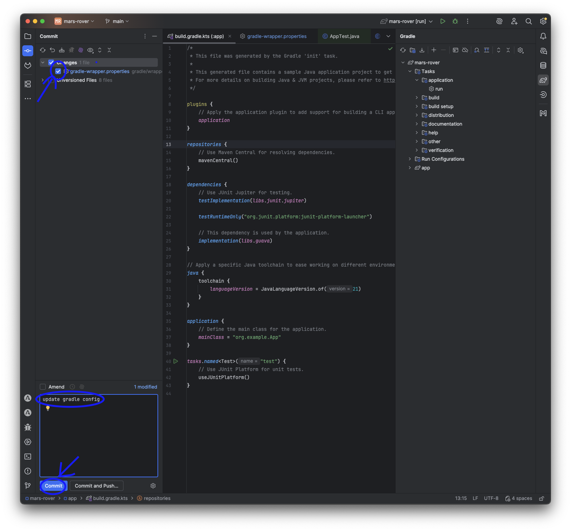Viewport: 571px width, 531px height.
Task: Click the green Run button in top toolbar
Action: coord(442,21)
